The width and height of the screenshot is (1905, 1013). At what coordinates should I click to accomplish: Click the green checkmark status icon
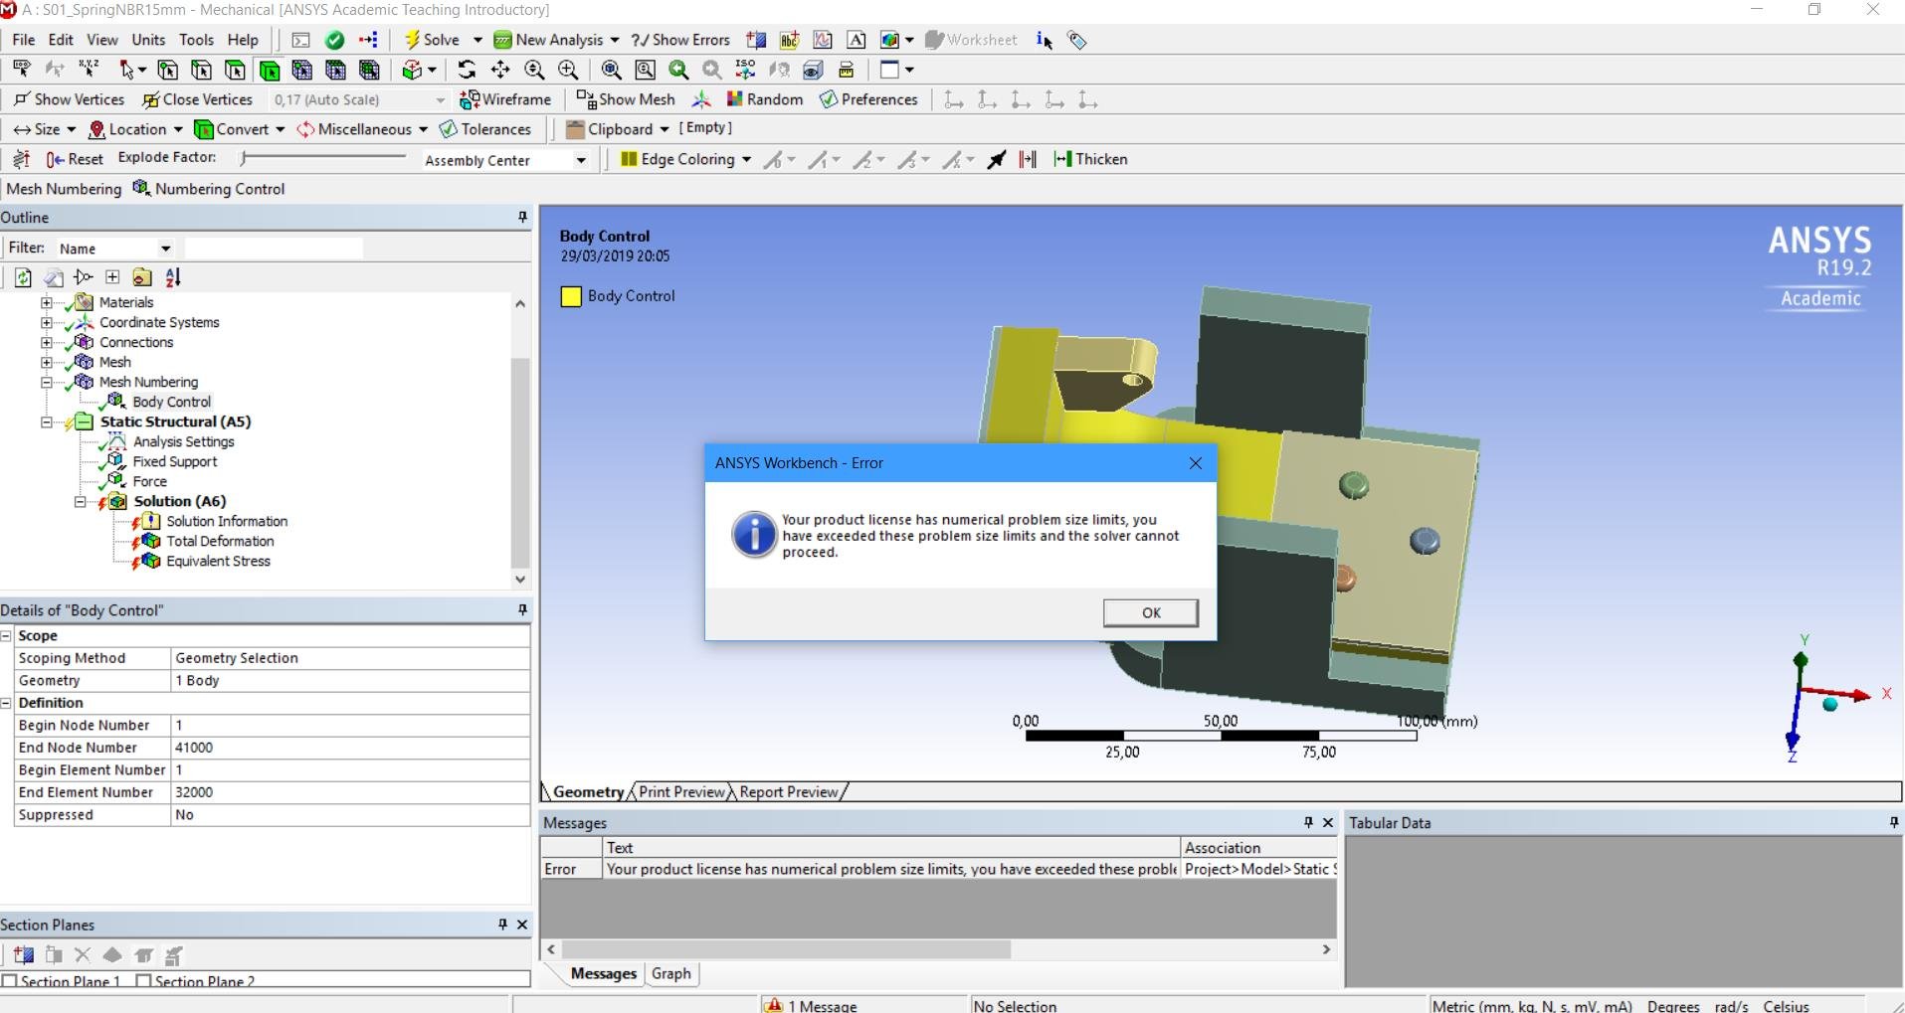[335, 40]
